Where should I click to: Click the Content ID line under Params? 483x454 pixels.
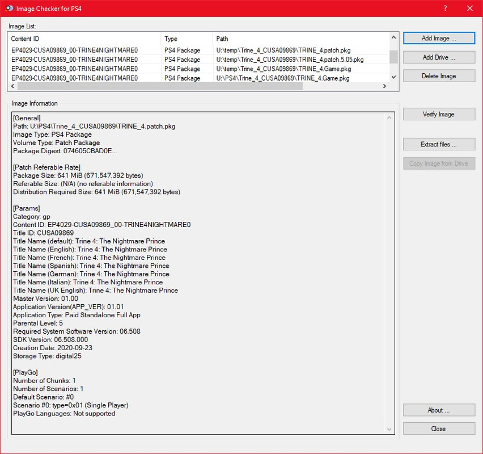click(102, 225)
